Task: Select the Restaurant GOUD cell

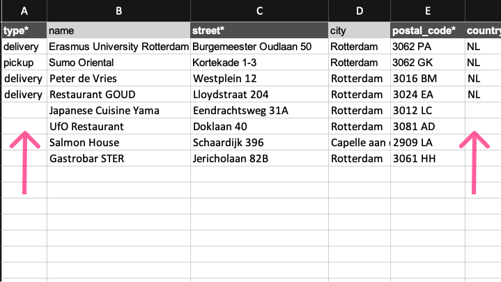Action: coord(118,95)
